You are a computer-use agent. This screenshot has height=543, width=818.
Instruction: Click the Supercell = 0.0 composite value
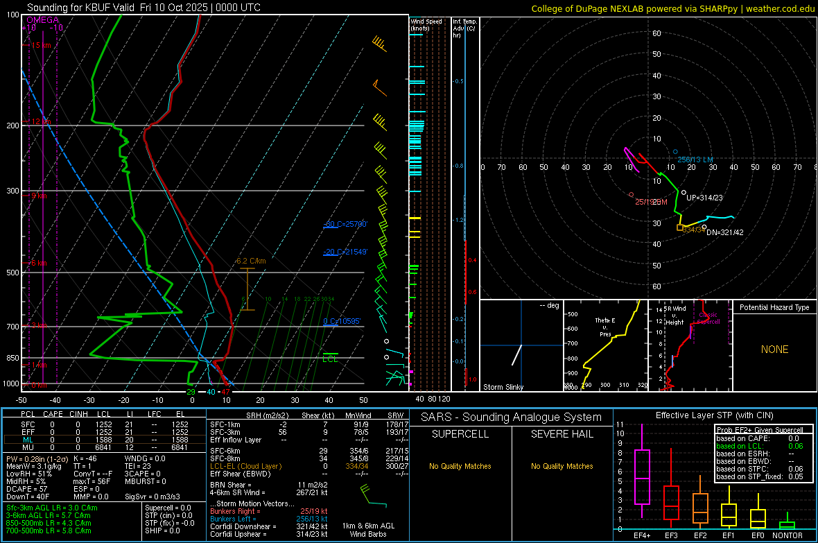pos(168,508)
